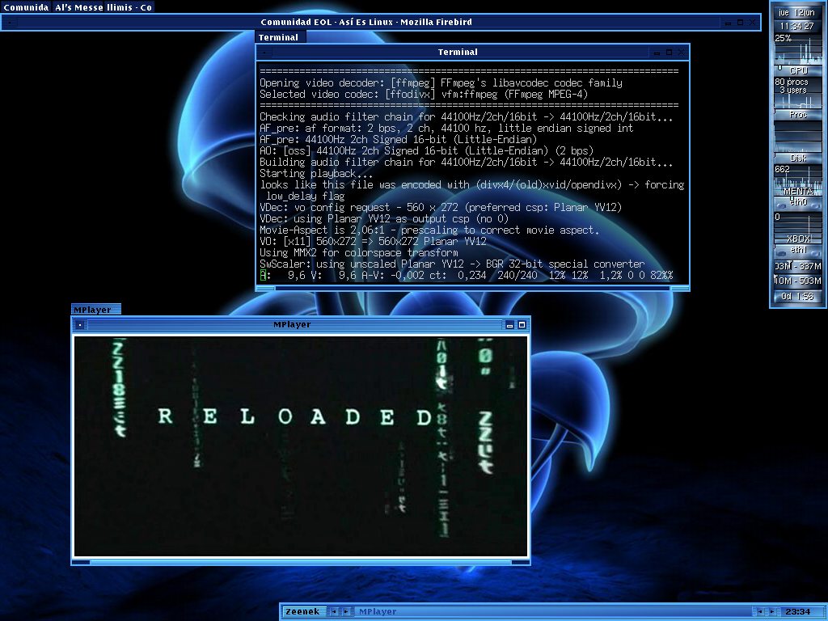Click the Terminal title bar
Image resolution: width=828 pixels, height=621 pixels.
click(x=458, y=53)
